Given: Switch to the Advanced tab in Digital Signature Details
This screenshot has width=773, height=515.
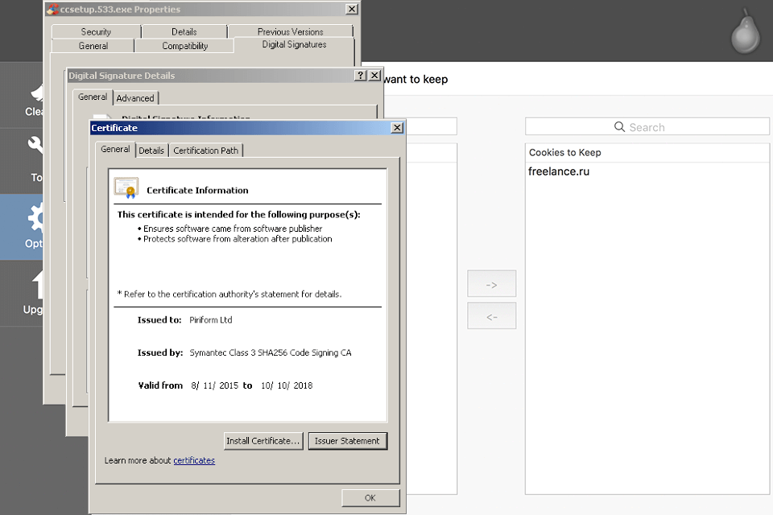Looking at the screenshot, I should (134, 97).
